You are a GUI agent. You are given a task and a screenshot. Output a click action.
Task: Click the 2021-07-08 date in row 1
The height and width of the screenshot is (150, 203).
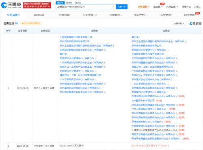[23, 88]
